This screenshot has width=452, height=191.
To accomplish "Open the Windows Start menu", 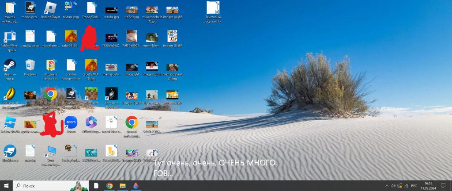I will 6,186.
